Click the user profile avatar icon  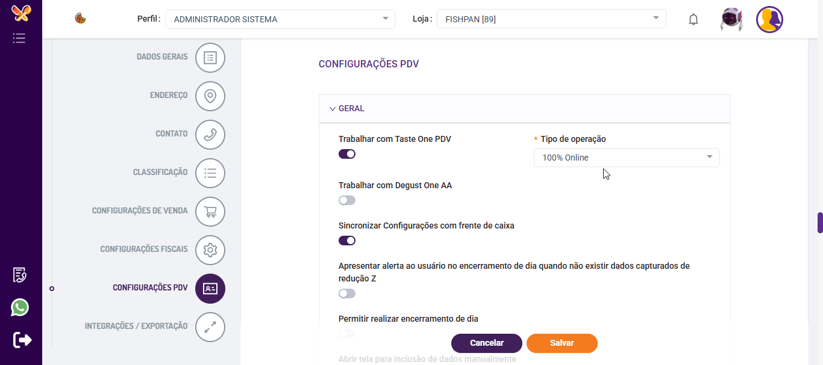point(769,19)
